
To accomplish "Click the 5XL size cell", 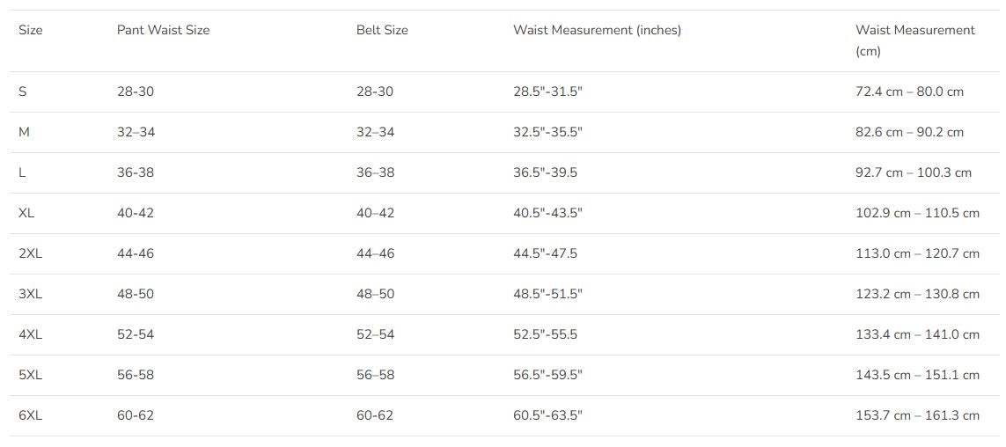I will 30,375.
